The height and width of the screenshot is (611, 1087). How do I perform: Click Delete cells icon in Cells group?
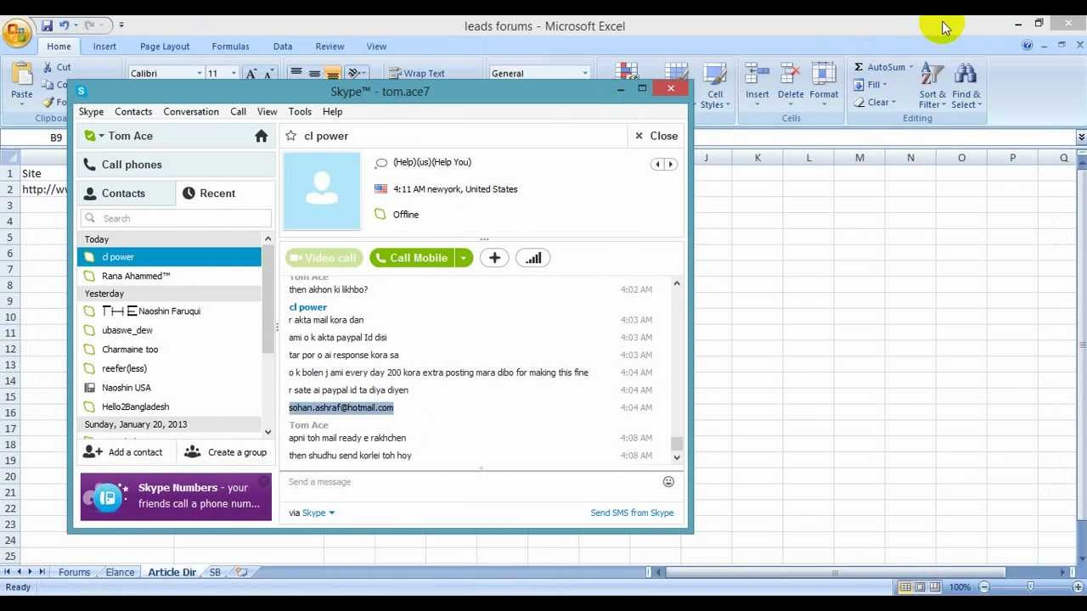coord(790,75)
